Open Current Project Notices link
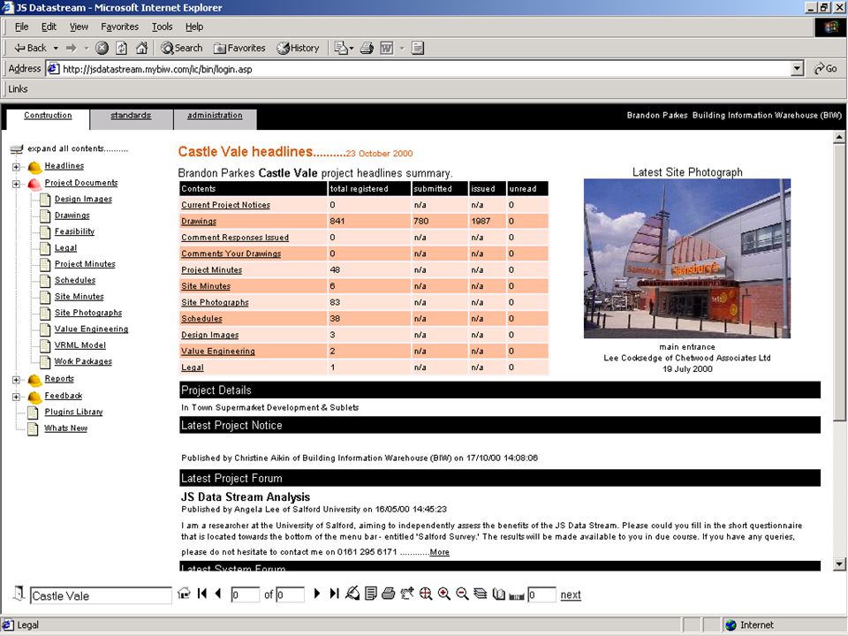Image resolution: width=848 pixels, height=636 pixels. (x=225, y=205)
